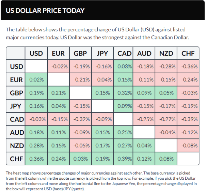
Task: Click the GBP row, CAD column 0.32% cell
Action: click(124, 93)
